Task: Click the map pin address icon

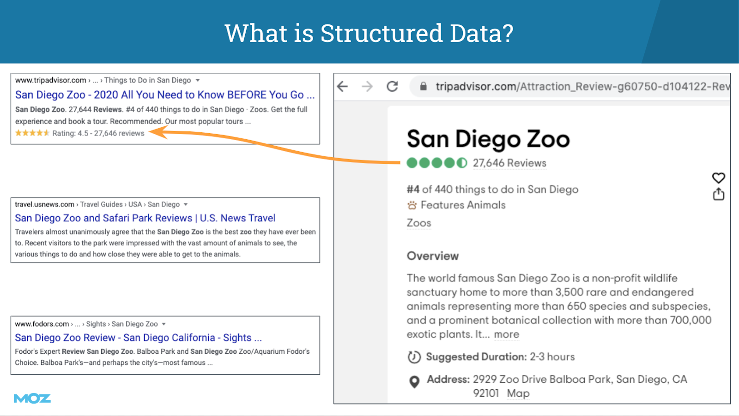Action: (x=414, y=381)
